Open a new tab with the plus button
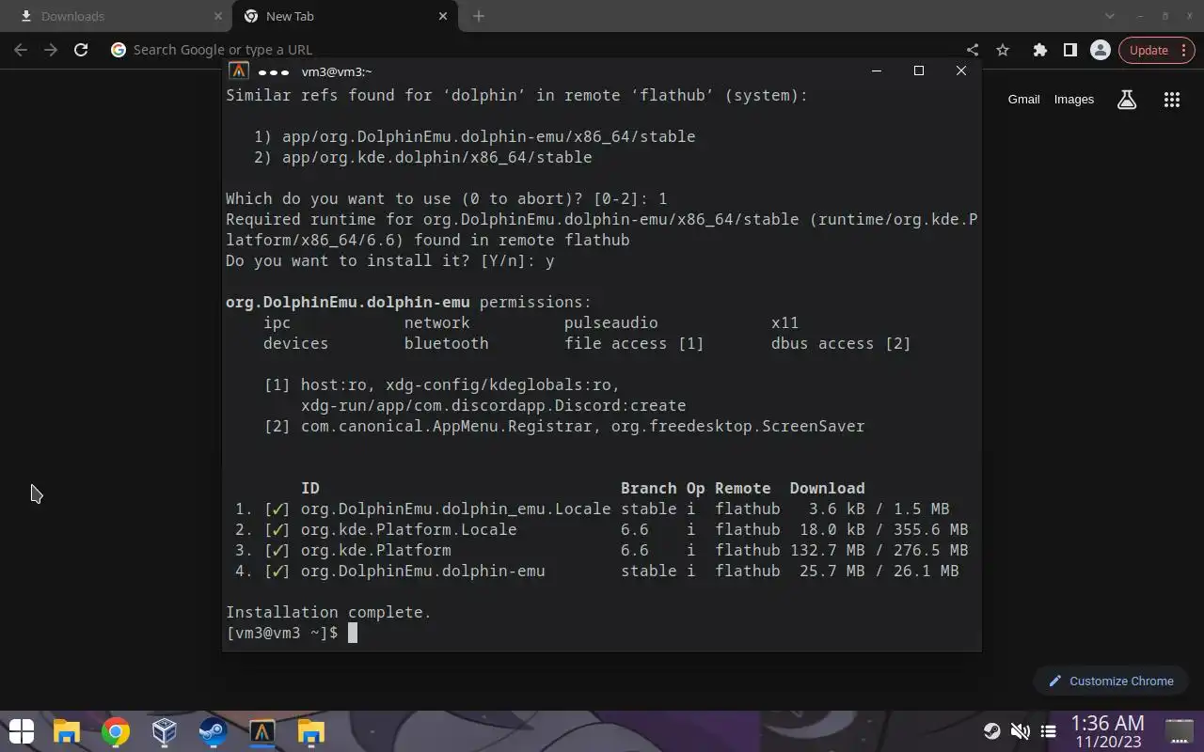1204x752 pixels. click(479, 16)
